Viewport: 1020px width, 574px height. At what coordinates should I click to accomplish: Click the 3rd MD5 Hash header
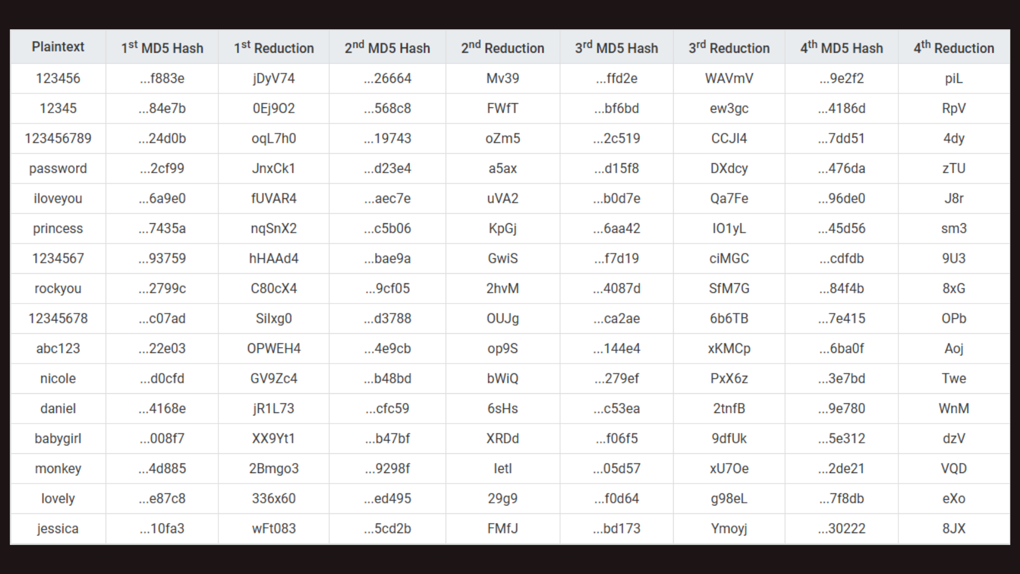pyautogui.click(x=616, y=48)
